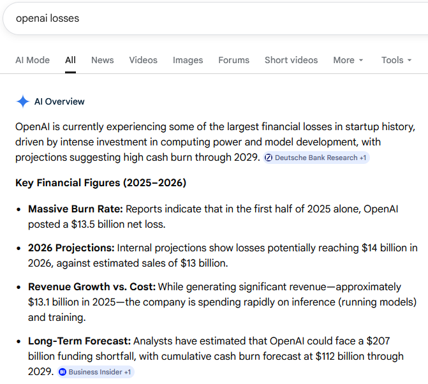Switch to the Forums tab

233,60
